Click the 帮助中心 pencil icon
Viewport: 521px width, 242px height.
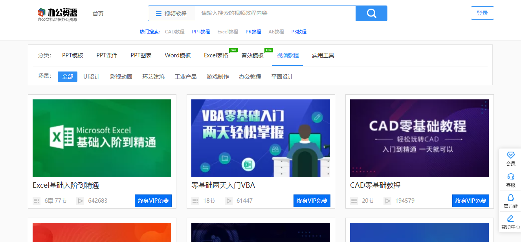(510, 219)
